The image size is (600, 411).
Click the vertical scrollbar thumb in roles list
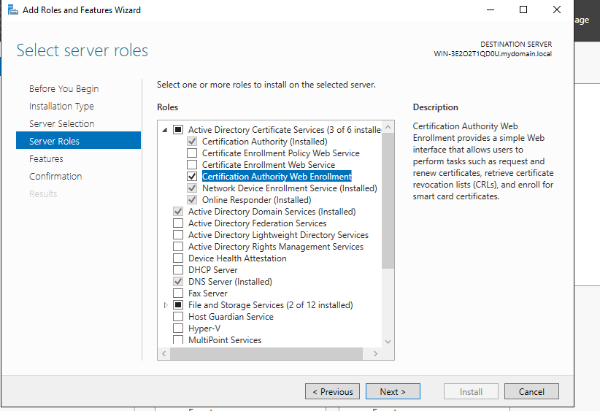coord(388,201)
